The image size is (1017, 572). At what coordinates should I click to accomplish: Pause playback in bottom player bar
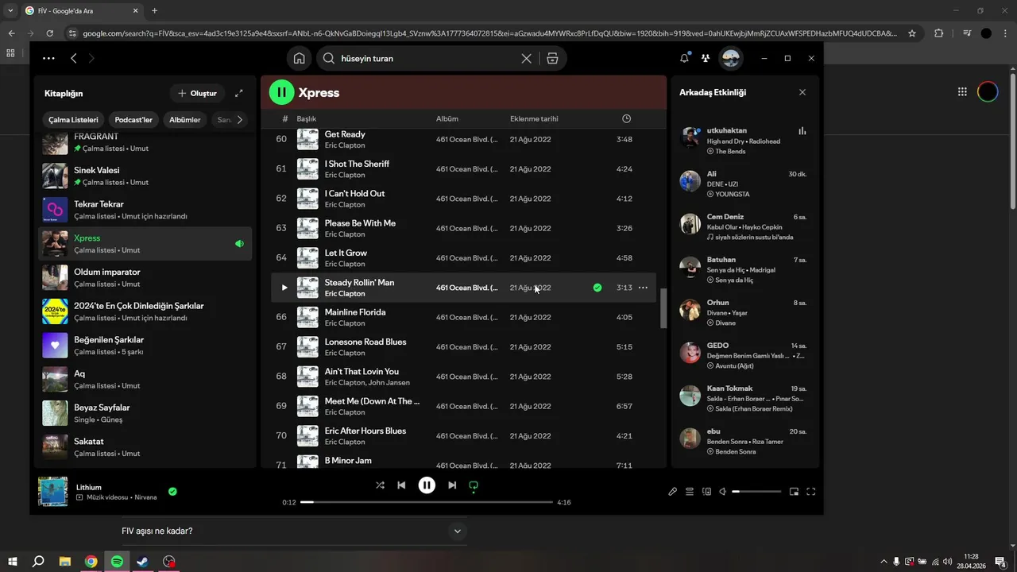pos(427,485)
